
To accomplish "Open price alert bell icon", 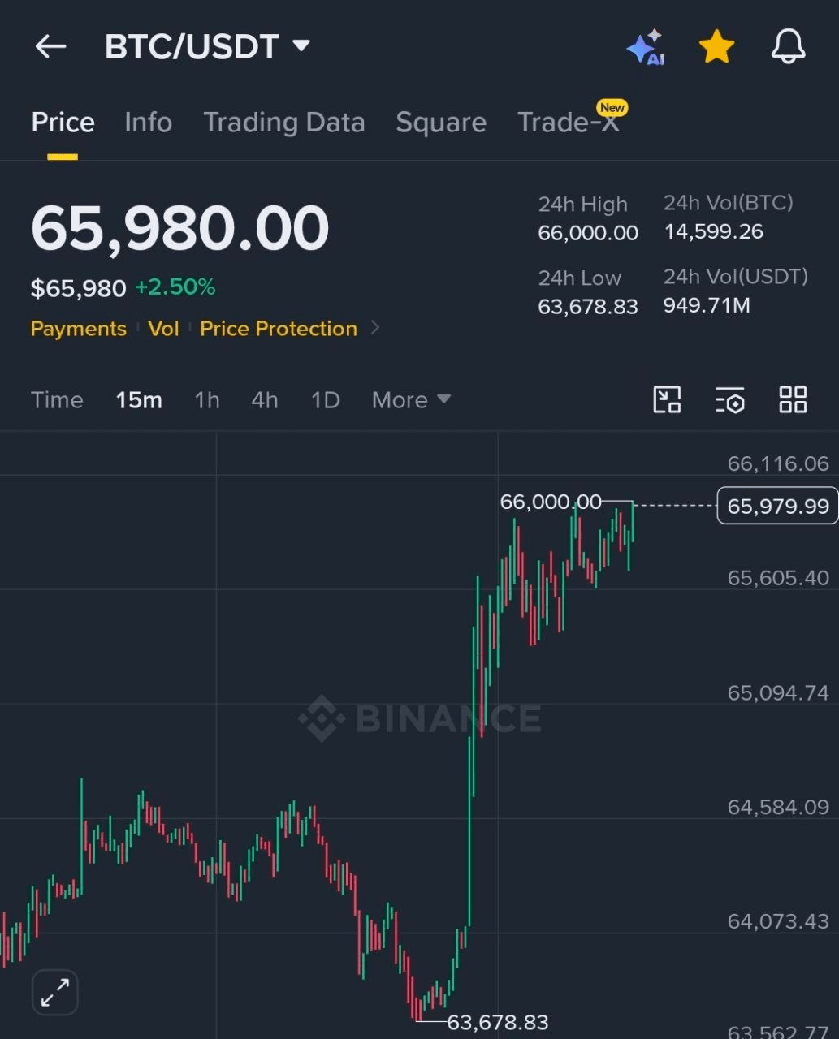I will (788, 47).
